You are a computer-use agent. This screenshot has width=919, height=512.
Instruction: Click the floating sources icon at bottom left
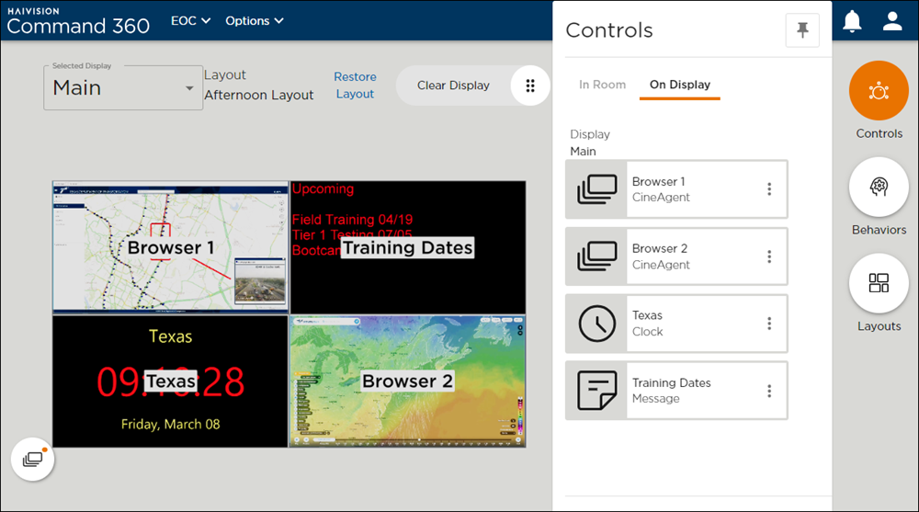(x=32, y=459)
